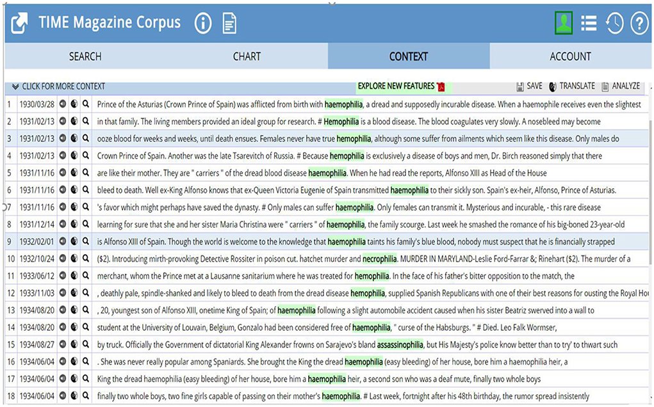Viewport: 654px width, 407px height.
Task: Click the magnifier icon in row 15
Action: 86,344
